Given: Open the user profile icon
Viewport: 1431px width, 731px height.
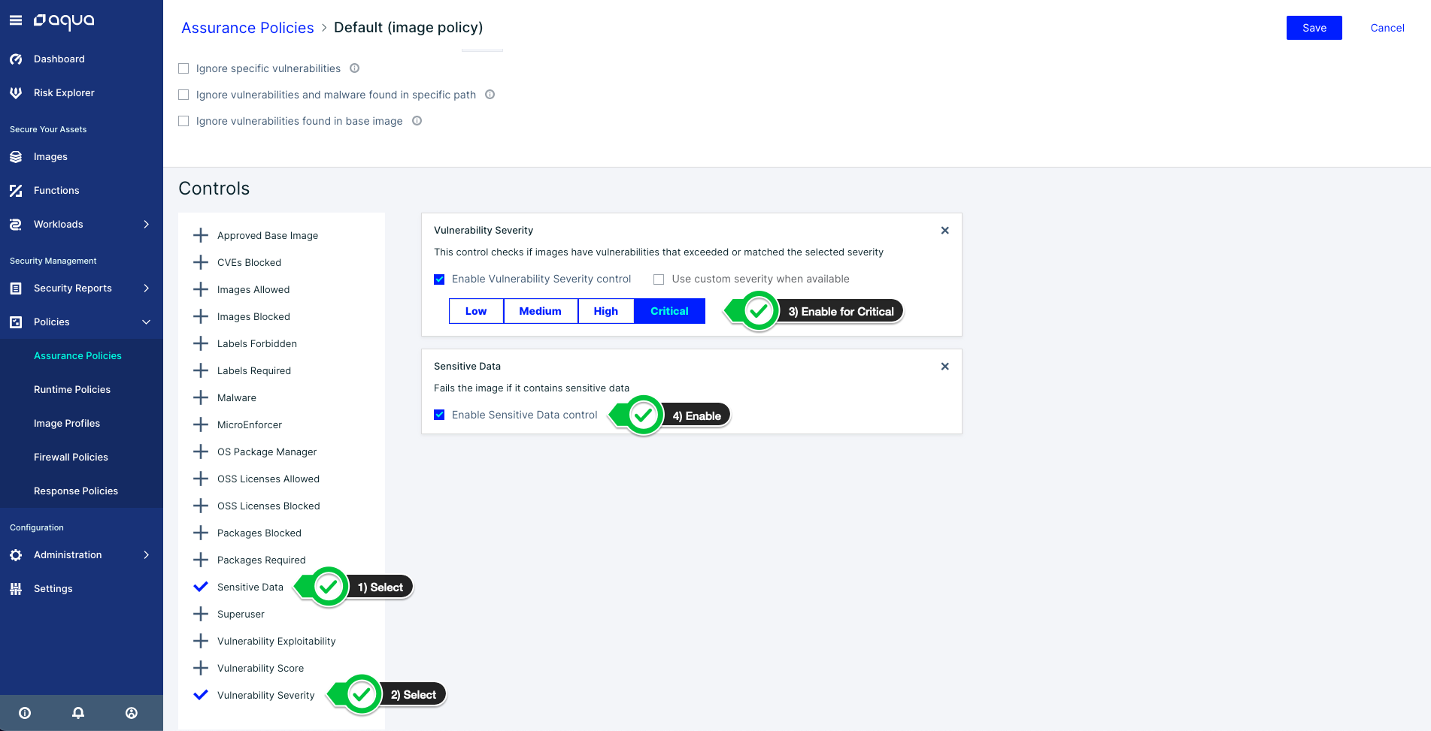Looking at the screenshot, I should (132, 713).
